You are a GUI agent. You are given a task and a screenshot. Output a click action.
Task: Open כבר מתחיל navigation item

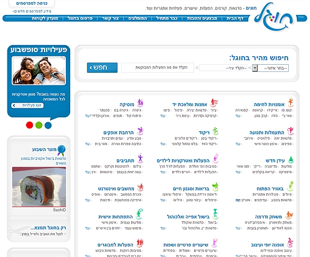pyautogui.click(x=167, y=19)
